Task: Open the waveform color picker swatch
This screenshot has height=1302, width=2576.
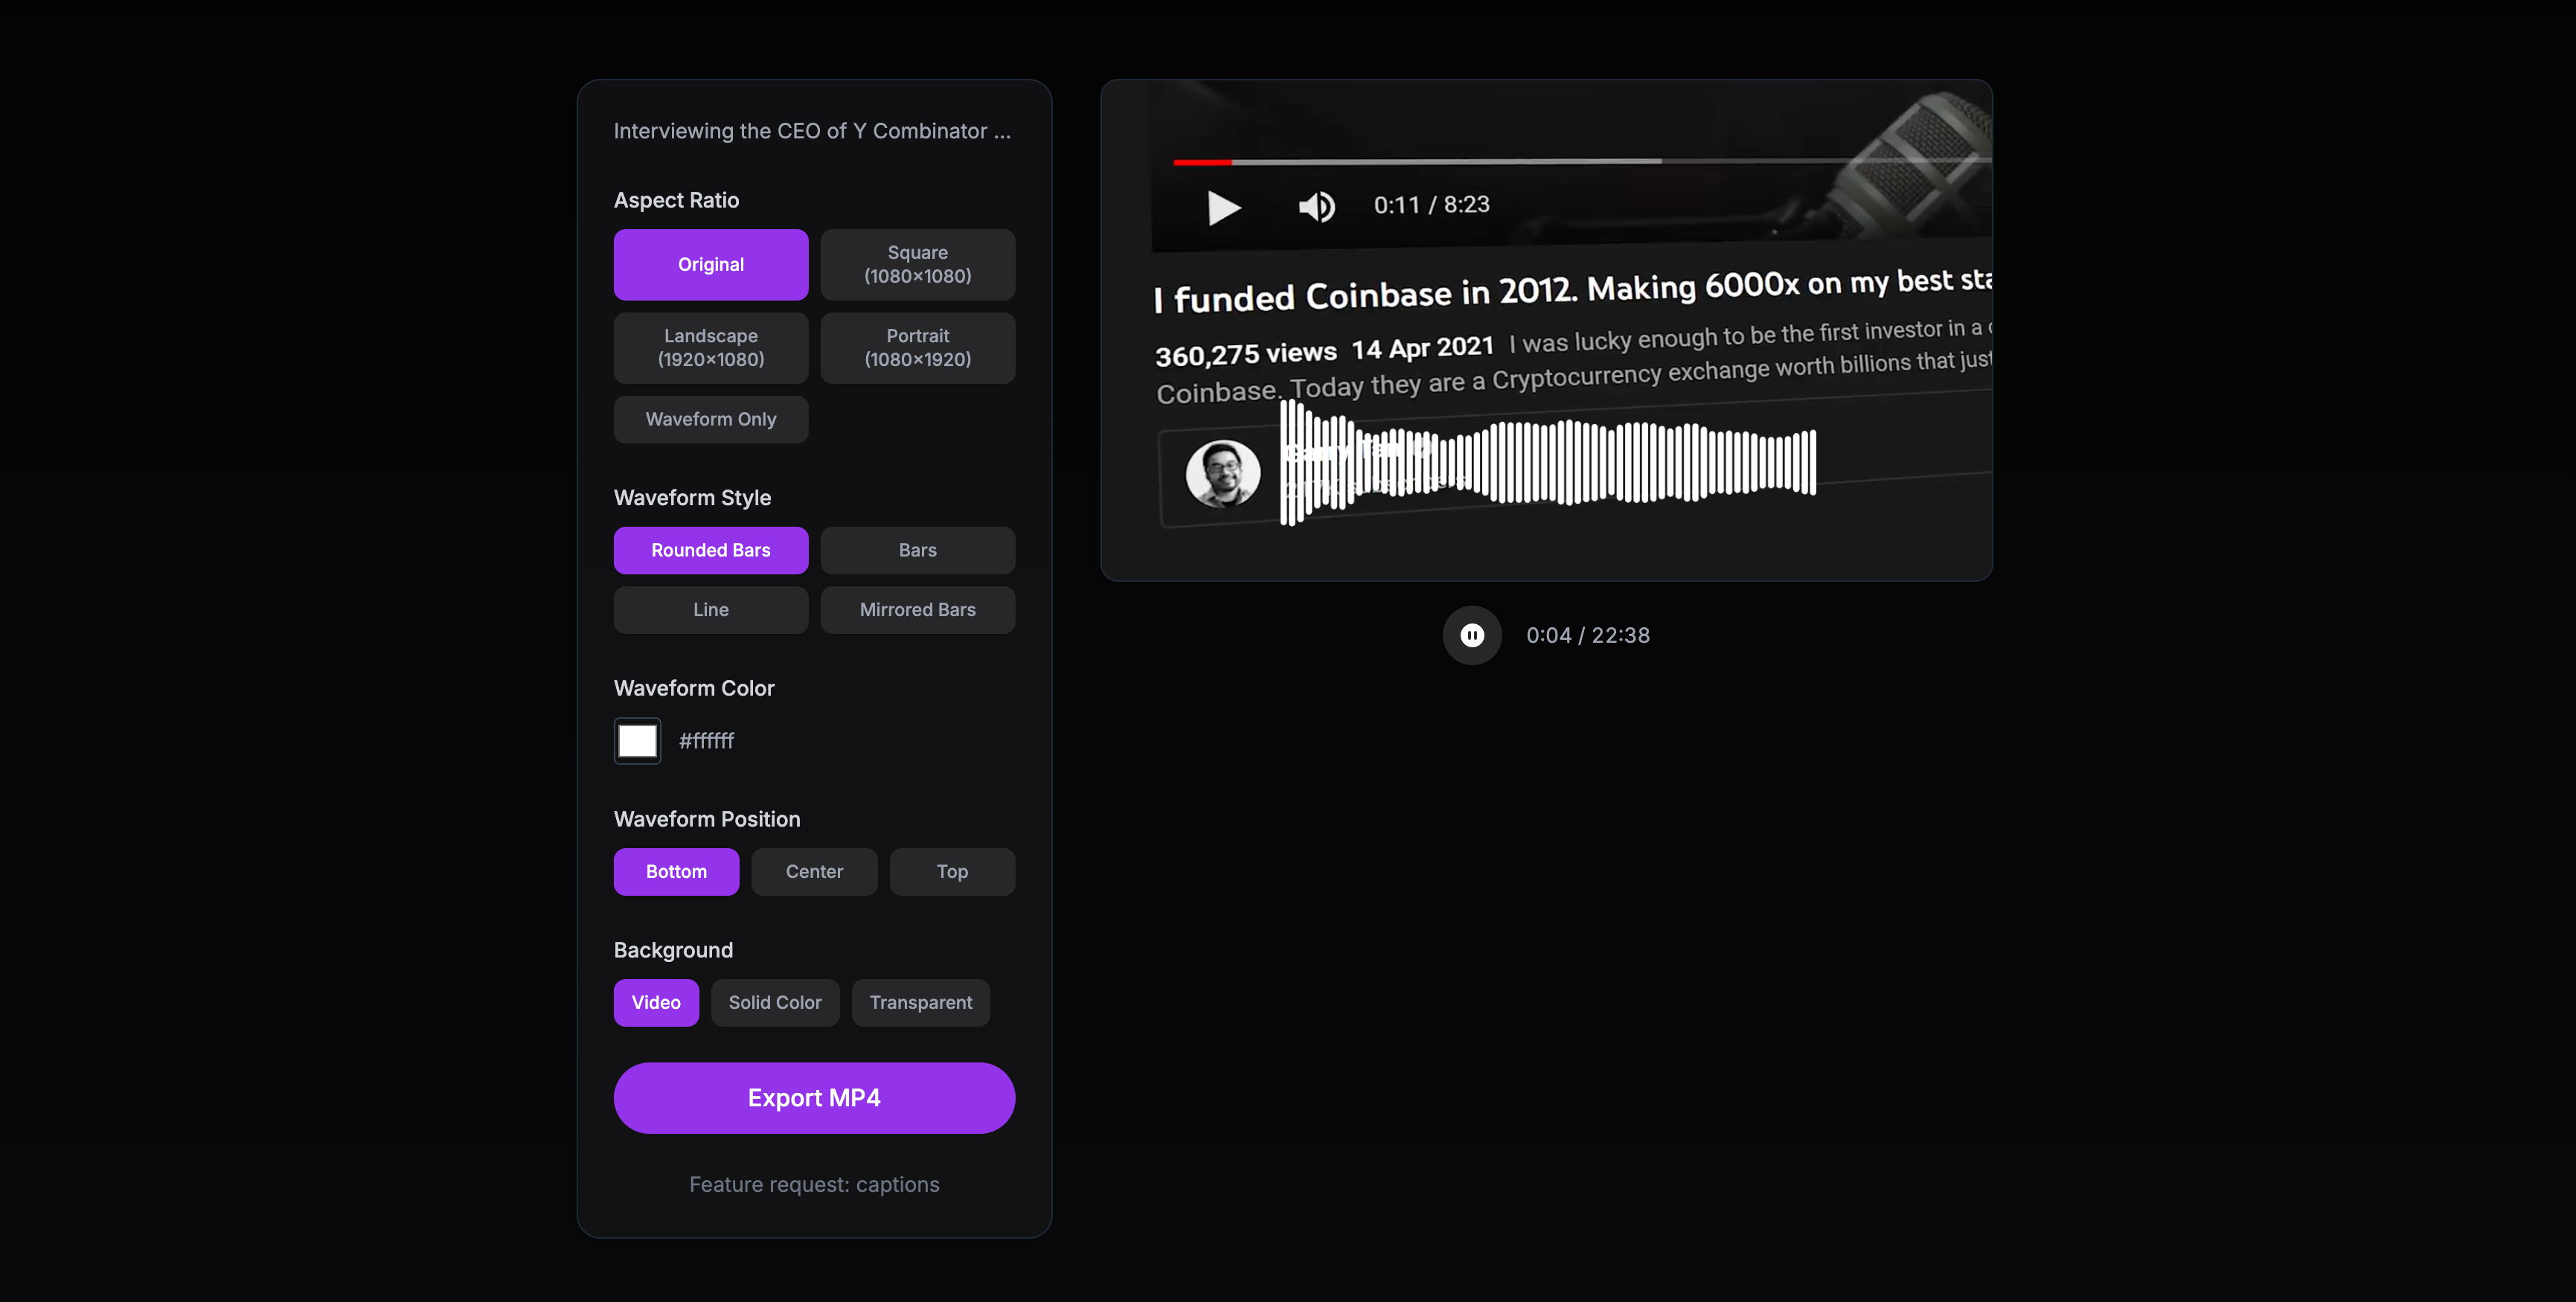Action: click(637, 740)
